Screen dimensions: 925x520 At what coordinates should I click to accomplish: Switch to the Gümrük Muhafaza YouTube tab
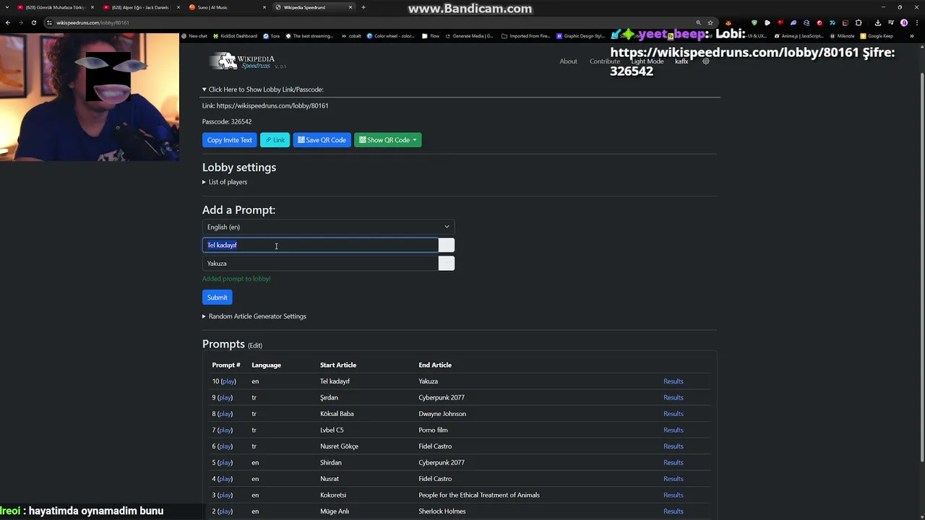(55, 7)
